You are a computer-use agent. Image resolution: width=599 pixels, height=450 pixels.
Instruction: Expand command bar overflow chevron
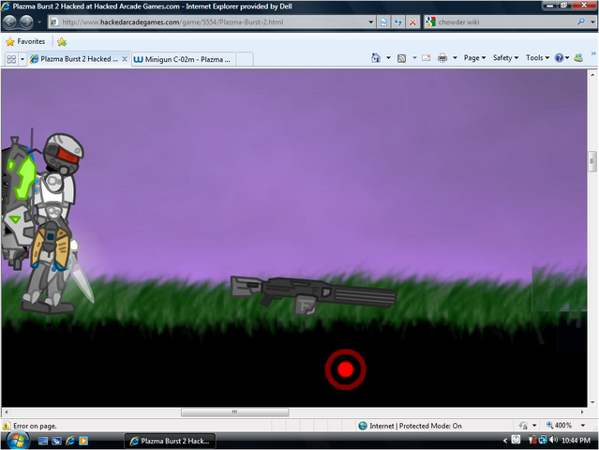[x=593, y=53]
